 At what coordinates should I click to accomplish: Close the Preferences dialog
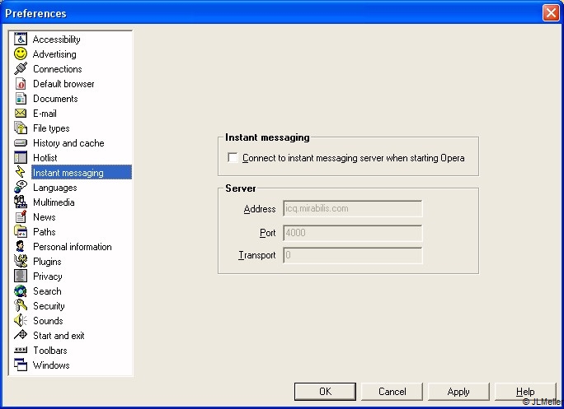[x=551, y=13]
